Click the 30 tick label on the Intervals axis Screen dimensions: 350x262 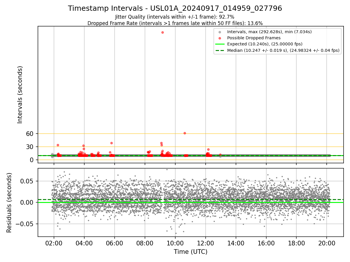30,147
